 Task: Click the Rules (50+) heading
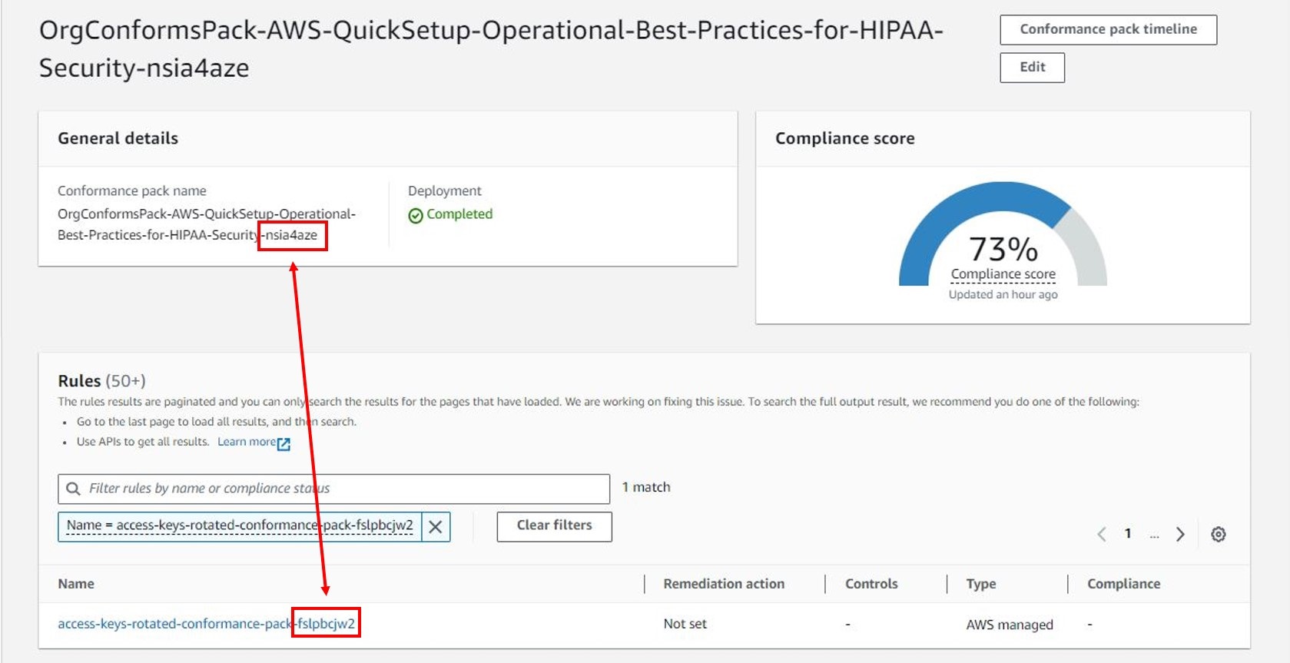pyautogui.click(x=101, y=381)
